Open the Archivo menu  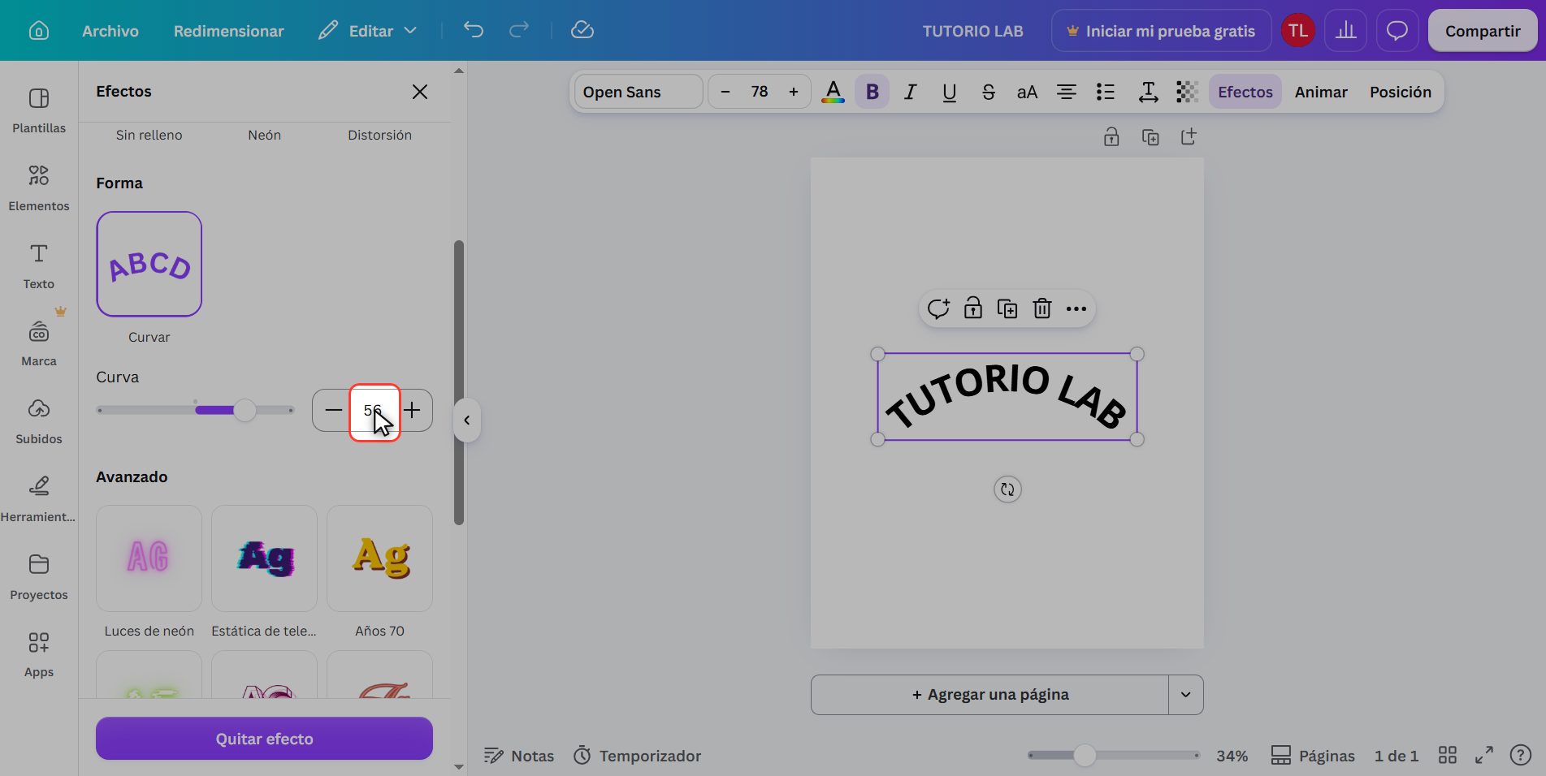click(110, 31)
